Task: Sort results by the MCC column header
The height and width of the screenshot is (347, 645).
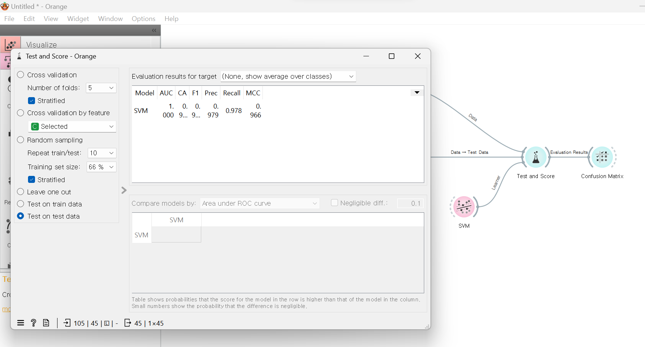Action: point(253,93)
